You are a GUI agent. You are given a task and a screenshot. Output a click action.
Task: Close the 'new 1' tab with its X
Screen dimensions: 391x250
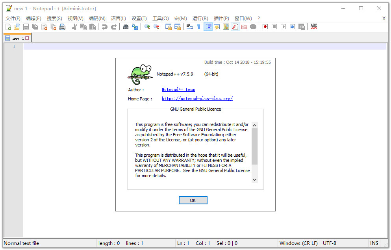pyautogui.click(x=27, y=38)
